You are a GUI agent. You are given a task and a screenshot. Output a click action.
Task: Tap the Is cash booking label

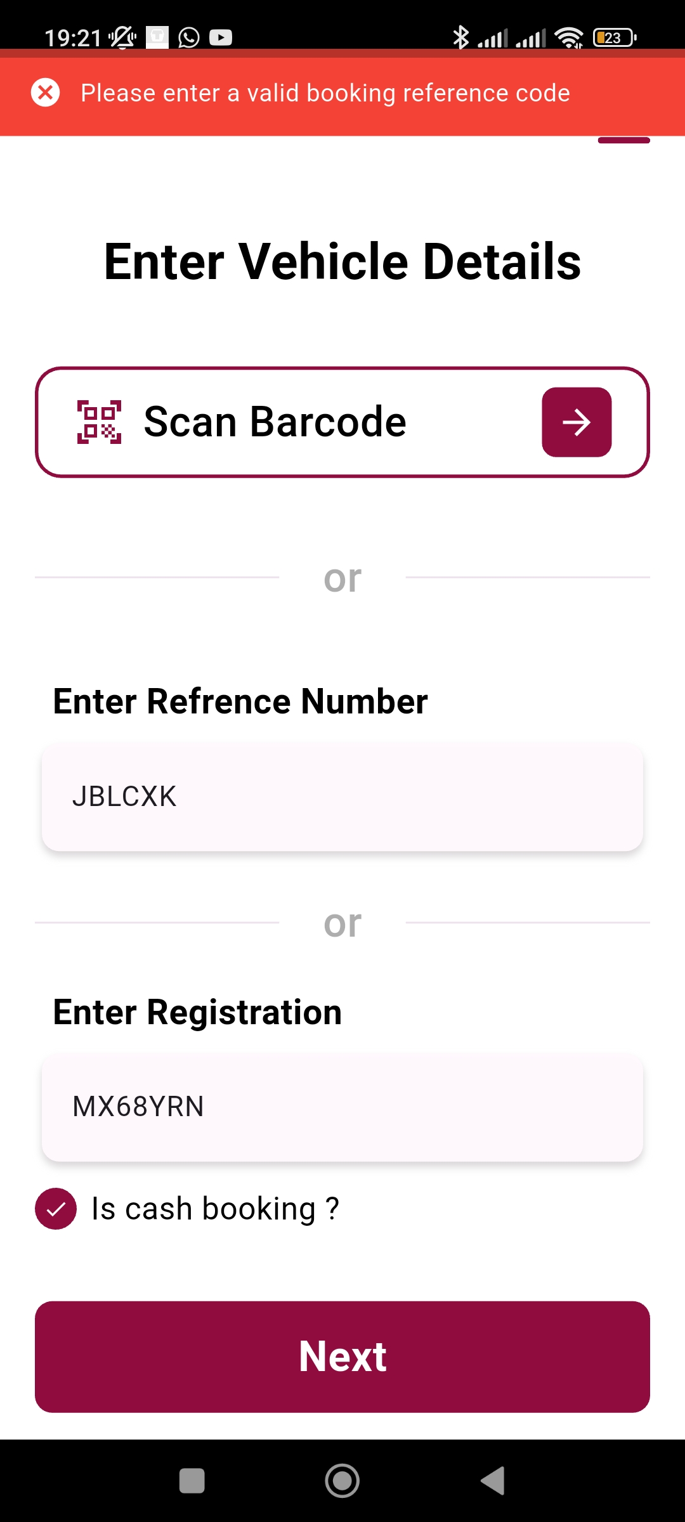tap(216, 1209)
